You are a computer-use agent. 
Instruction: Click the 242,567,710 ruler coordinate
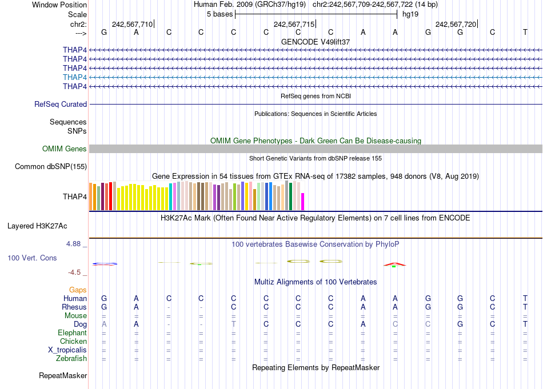point(132,24)
